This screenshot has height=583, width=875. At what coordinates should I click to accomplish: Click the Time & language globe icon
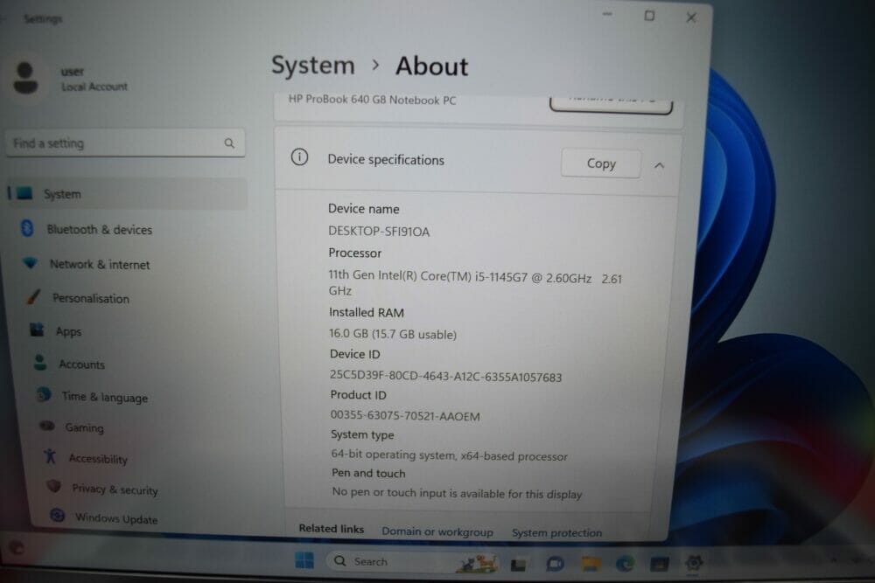(x=44, y=395)
